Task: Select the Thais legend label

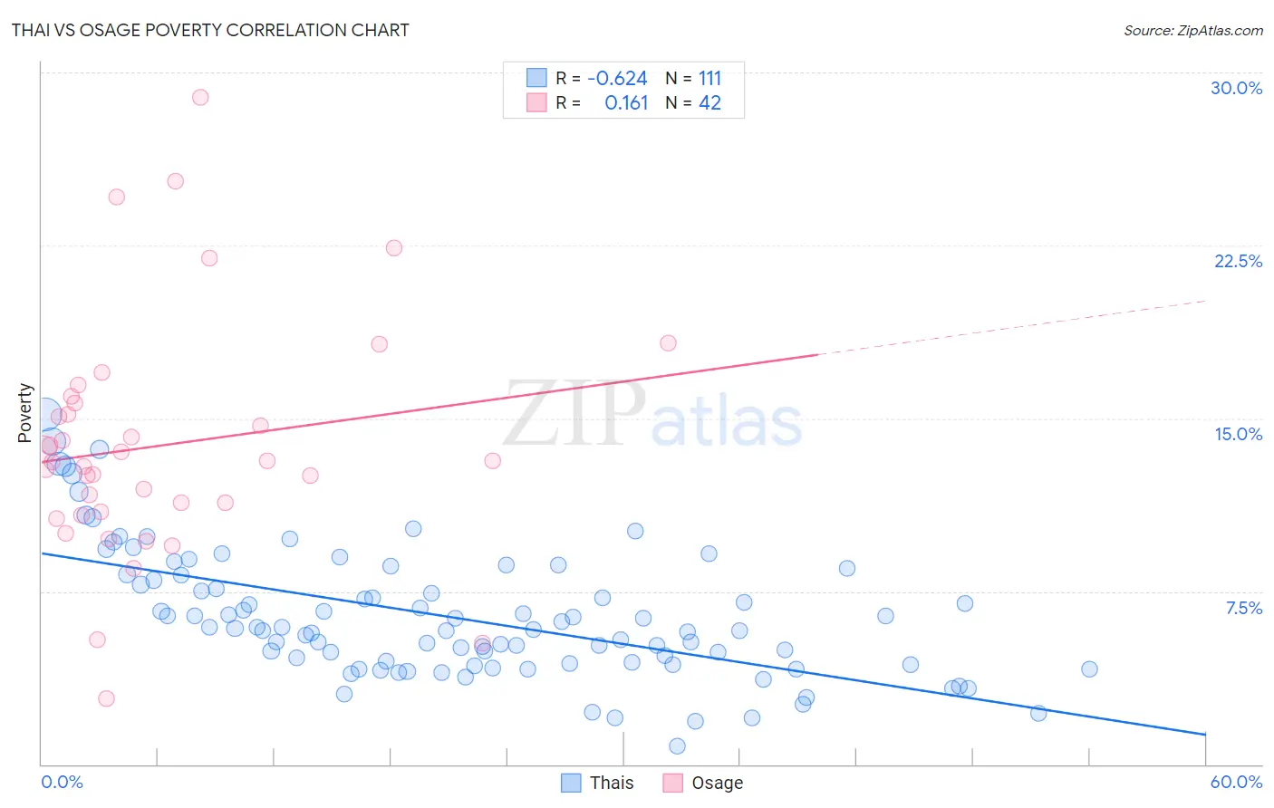Action: (x=612, y=783)
